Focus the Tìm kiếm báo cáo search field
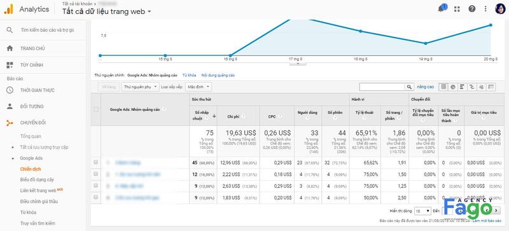Screen dimensions: 509x231 [48, 30]
